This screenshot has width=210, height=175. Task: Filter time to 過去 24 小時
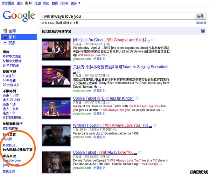click(x=12, y=100)
